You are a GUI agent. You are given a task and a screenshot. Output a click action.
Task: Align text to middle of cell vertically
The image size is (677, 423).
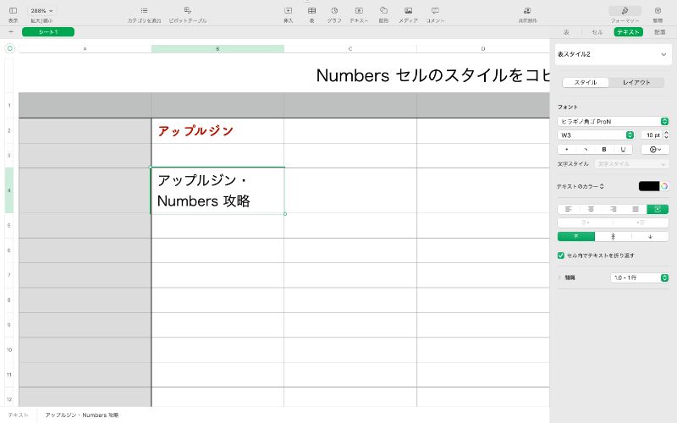(613, 237)
